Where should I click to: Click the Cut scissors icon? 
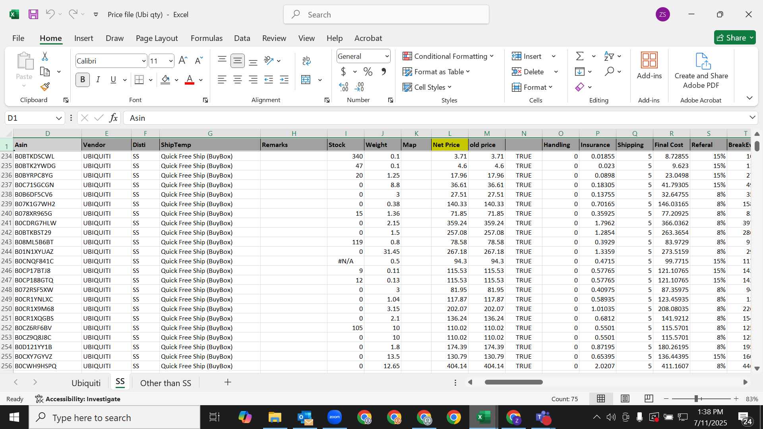(45, 56)
